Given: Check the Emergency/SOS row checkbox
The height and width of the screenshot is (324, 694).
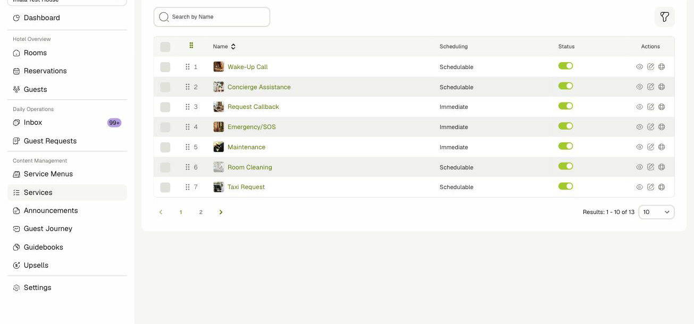Looking at the screenshot, I should (x=165, y=127).
